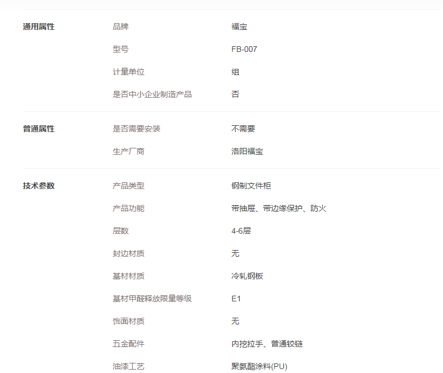Select the manufacturer value 洛阳福宝
Viewport: 443px width, 373px height.
pos(247,151)
